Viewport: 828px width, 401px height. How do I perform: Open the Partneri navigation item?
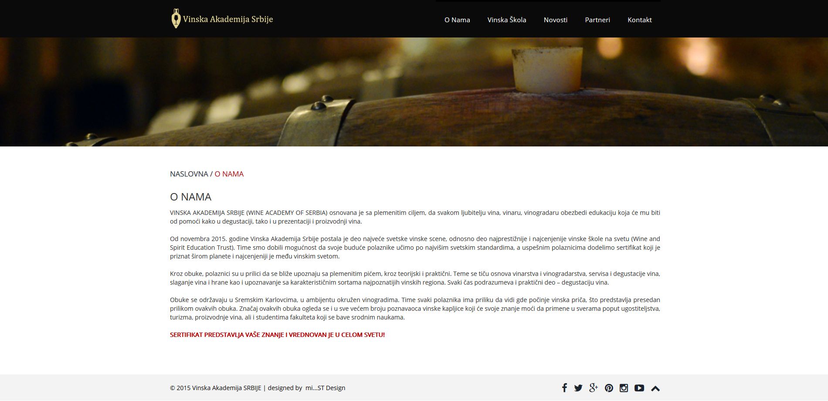click(597, 20)
